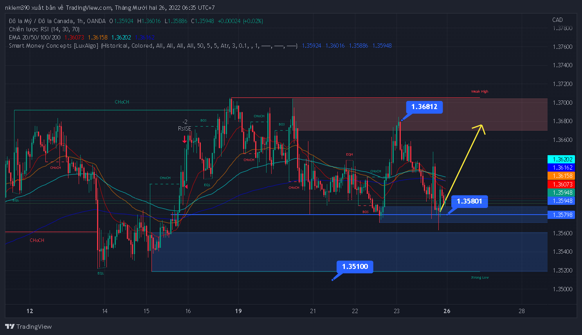
Task: Click the red RsiSE down-arrow signal marker
Action: [184, 139]
